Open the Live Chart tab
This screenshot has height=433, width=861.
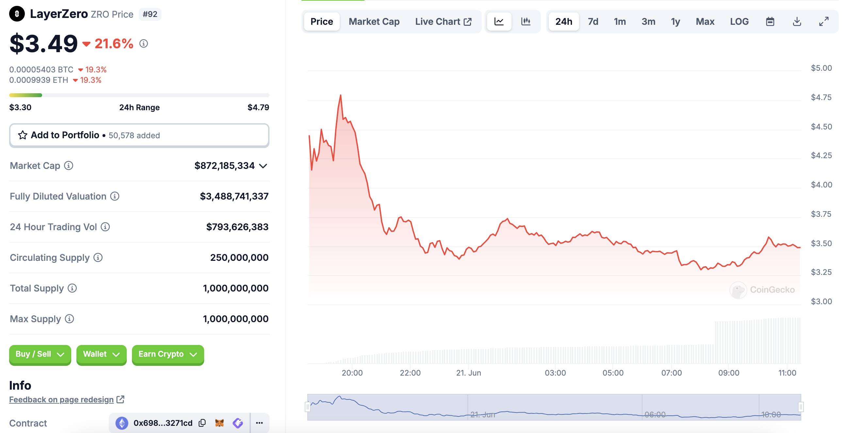(443, 22)
